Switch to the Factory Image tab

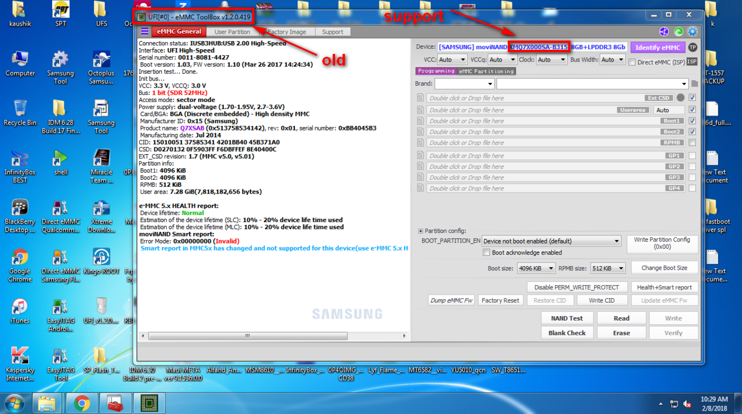287,32
